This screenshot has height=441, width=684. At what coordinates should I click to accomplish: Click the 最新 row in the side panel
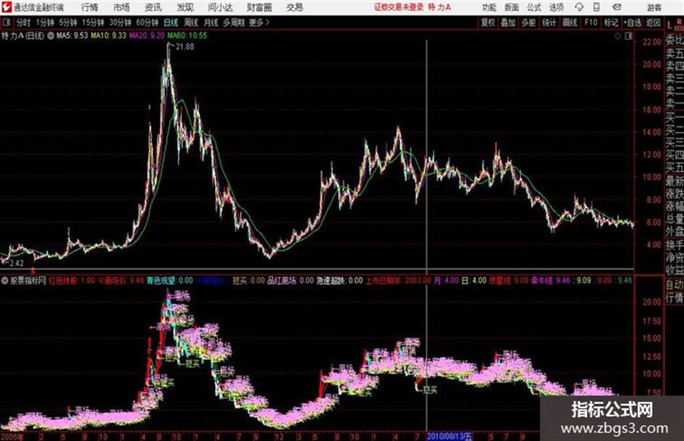pos(675,180)
